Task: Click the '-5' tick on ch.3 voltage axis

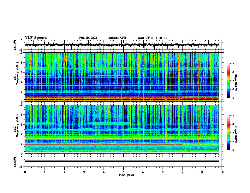Action: tap(21, 167)
